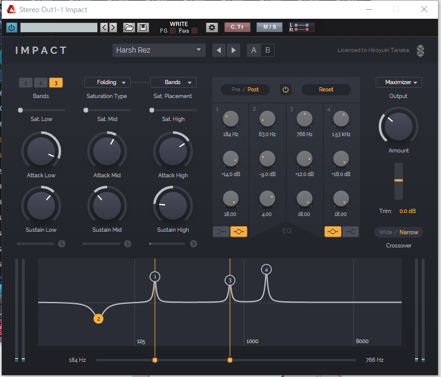Toggle the Para checkbox
This screenshot has width=441, height=377.
click(194, 31)
